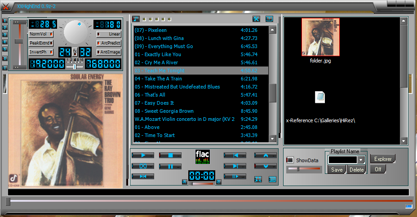Toggle the InvertPh option

(x=41, y=52)
